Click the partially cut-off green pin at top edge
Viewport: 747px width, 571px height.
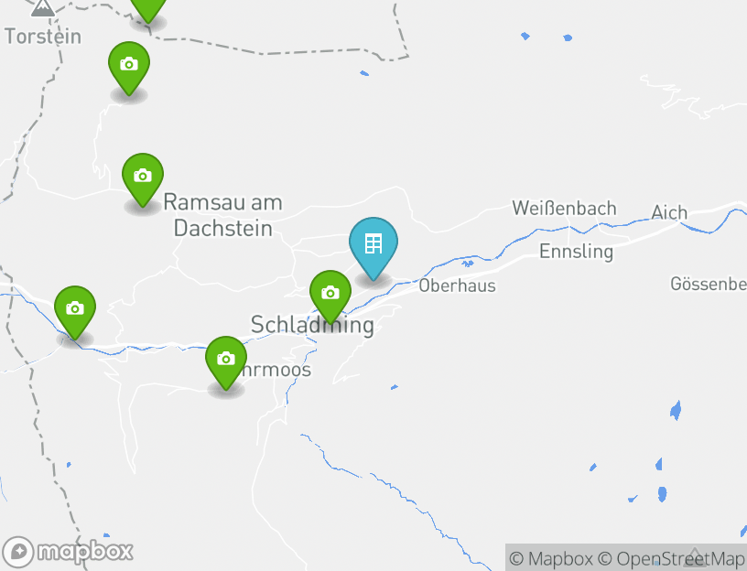[x=148, y=10]
